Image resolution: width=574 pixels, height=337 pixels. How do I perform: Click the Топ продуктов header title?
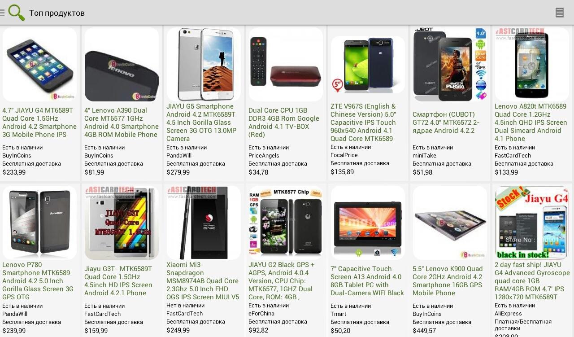coord(57,13)
